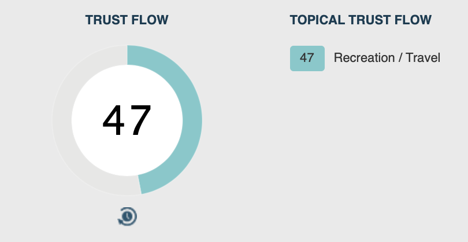Select the large 47 score in the donut
The width and height of the screenshot is (468, 242).
(x=127, y=120)
